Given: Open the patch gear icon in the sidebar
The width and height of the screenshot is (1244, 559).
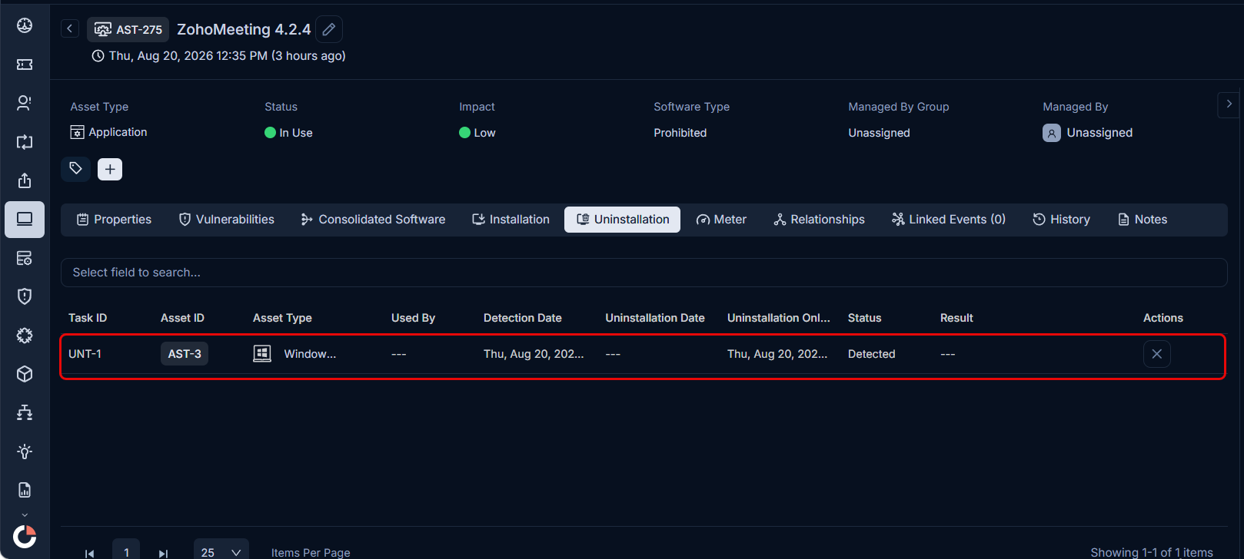Looking at the screenshot, I should coord(25,336).
